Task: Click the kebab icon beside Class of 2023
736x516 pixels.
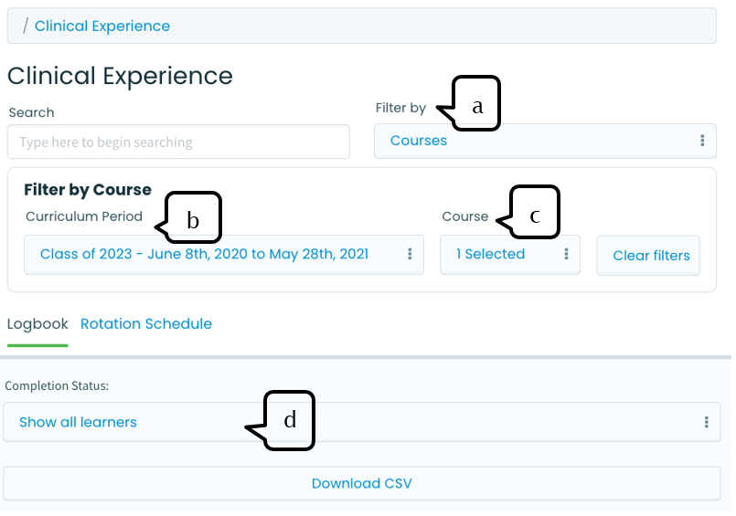Action: [410, 254]
